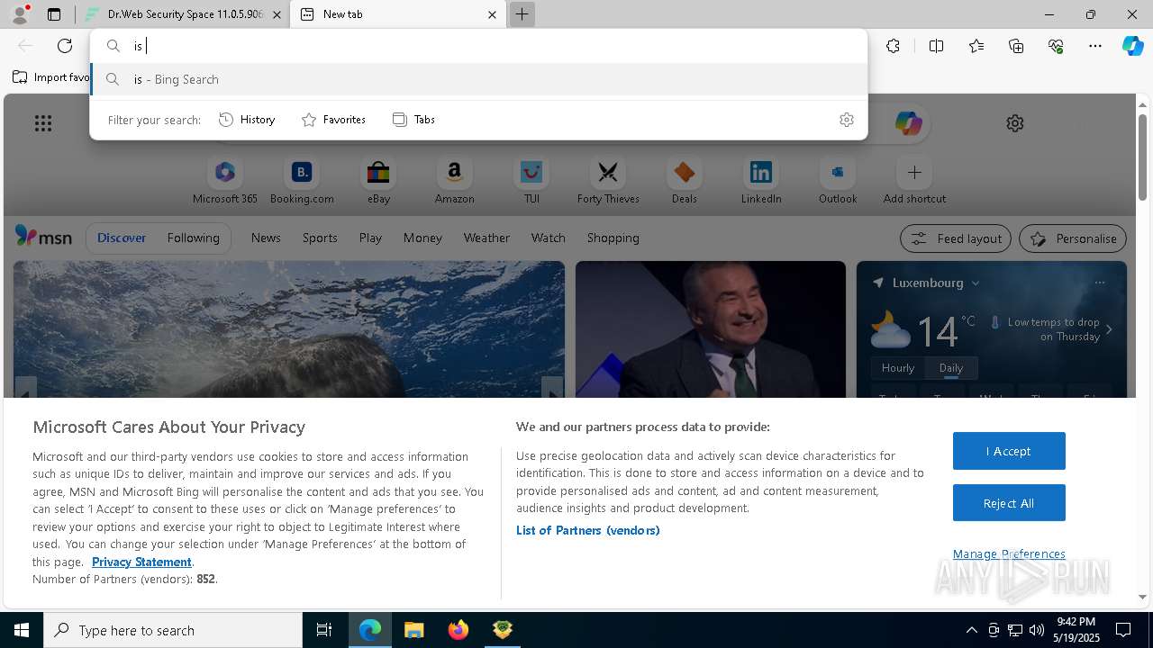
Task: Open page settings gear icon
Action: point(1015,123)
